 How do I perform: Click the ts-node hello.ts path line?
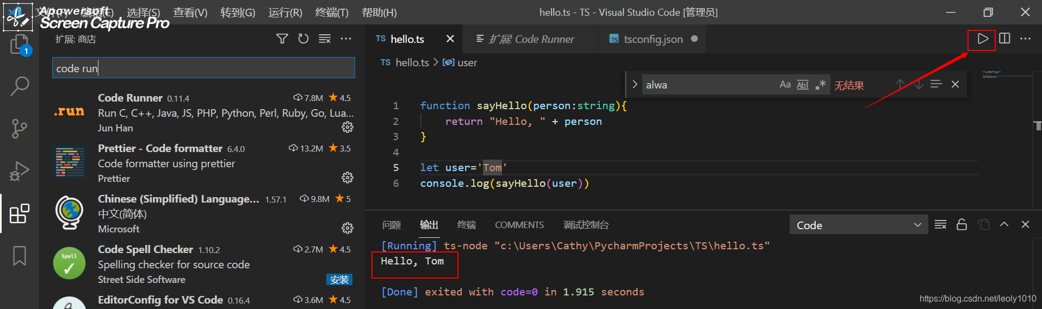point(575,245)
